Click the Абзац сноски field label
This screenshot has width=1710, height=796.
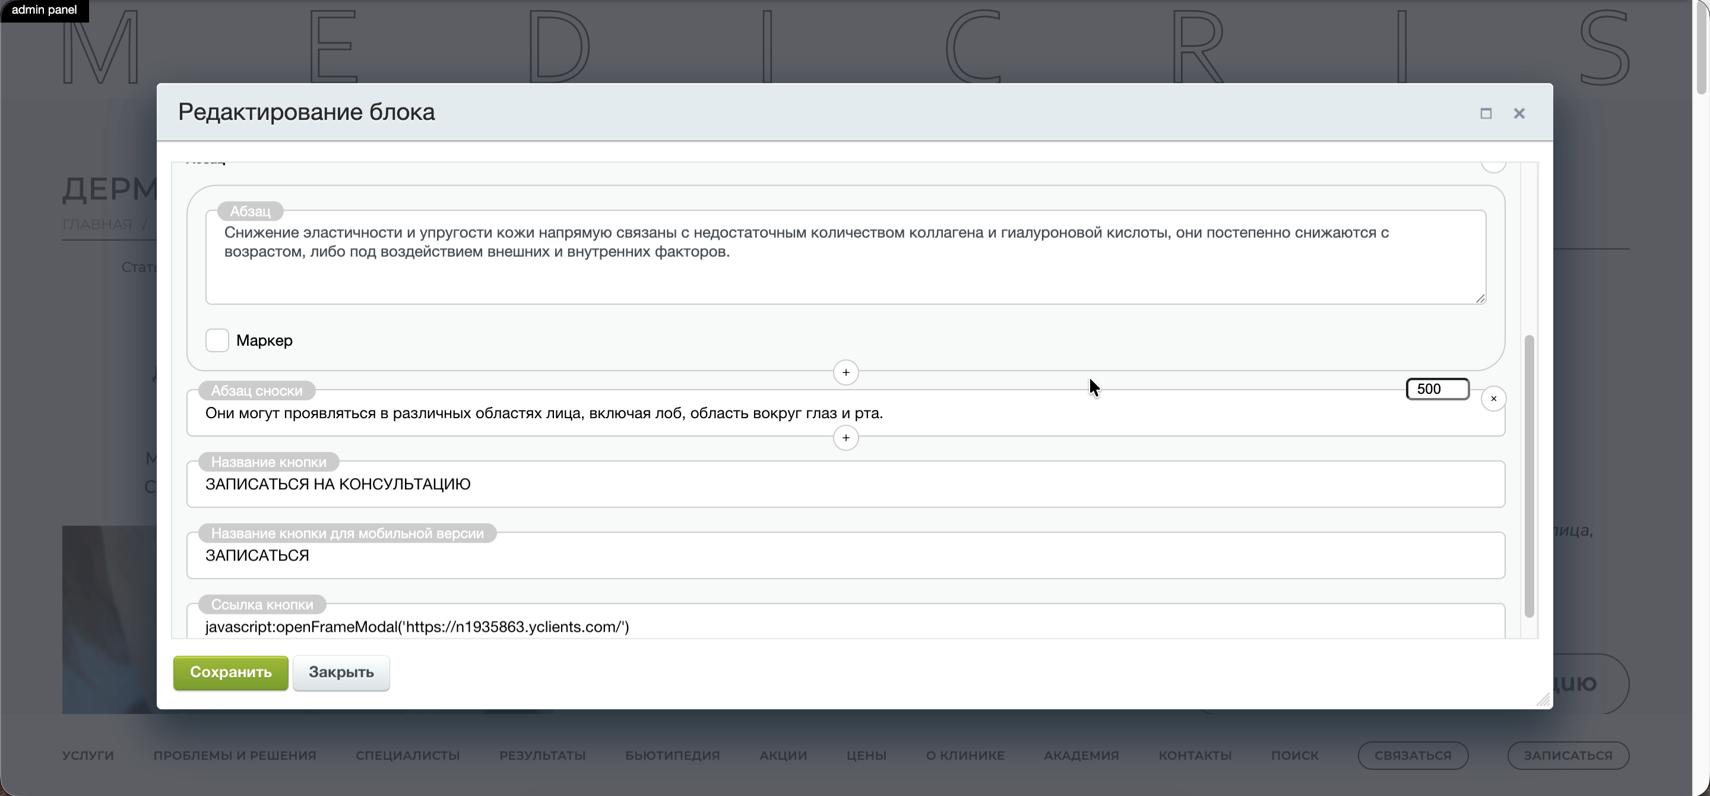pyautogui.click(x=257, y=391)
